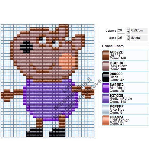The image size is (160, 160).
Task: Click the 'Count: 42' Black text
Action: (x=117, y=80)
